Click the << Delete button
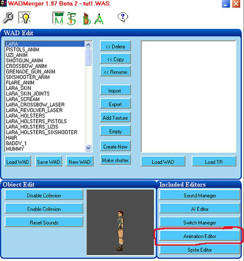 [116, 46]
